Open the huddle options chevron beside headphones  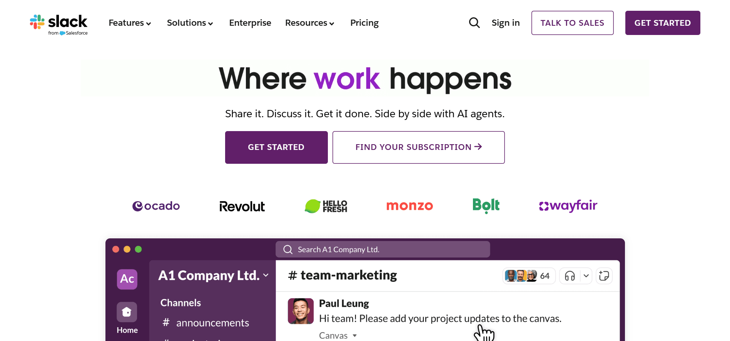coord(586,276)
